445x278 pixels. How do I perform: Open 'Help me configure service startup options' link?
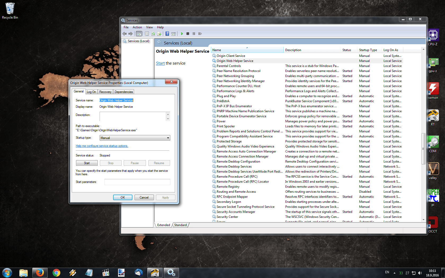pyautogui.click(x=102, y=146)
